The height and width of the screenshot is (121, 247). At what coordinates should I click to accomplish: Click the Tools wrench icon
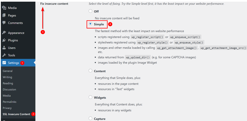[x=4, y=55]
